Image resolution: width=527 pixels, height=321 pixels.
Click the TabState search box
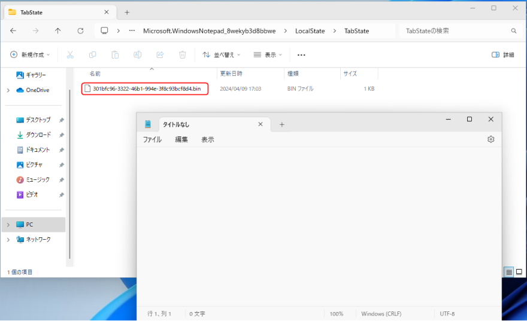[455, 31]
